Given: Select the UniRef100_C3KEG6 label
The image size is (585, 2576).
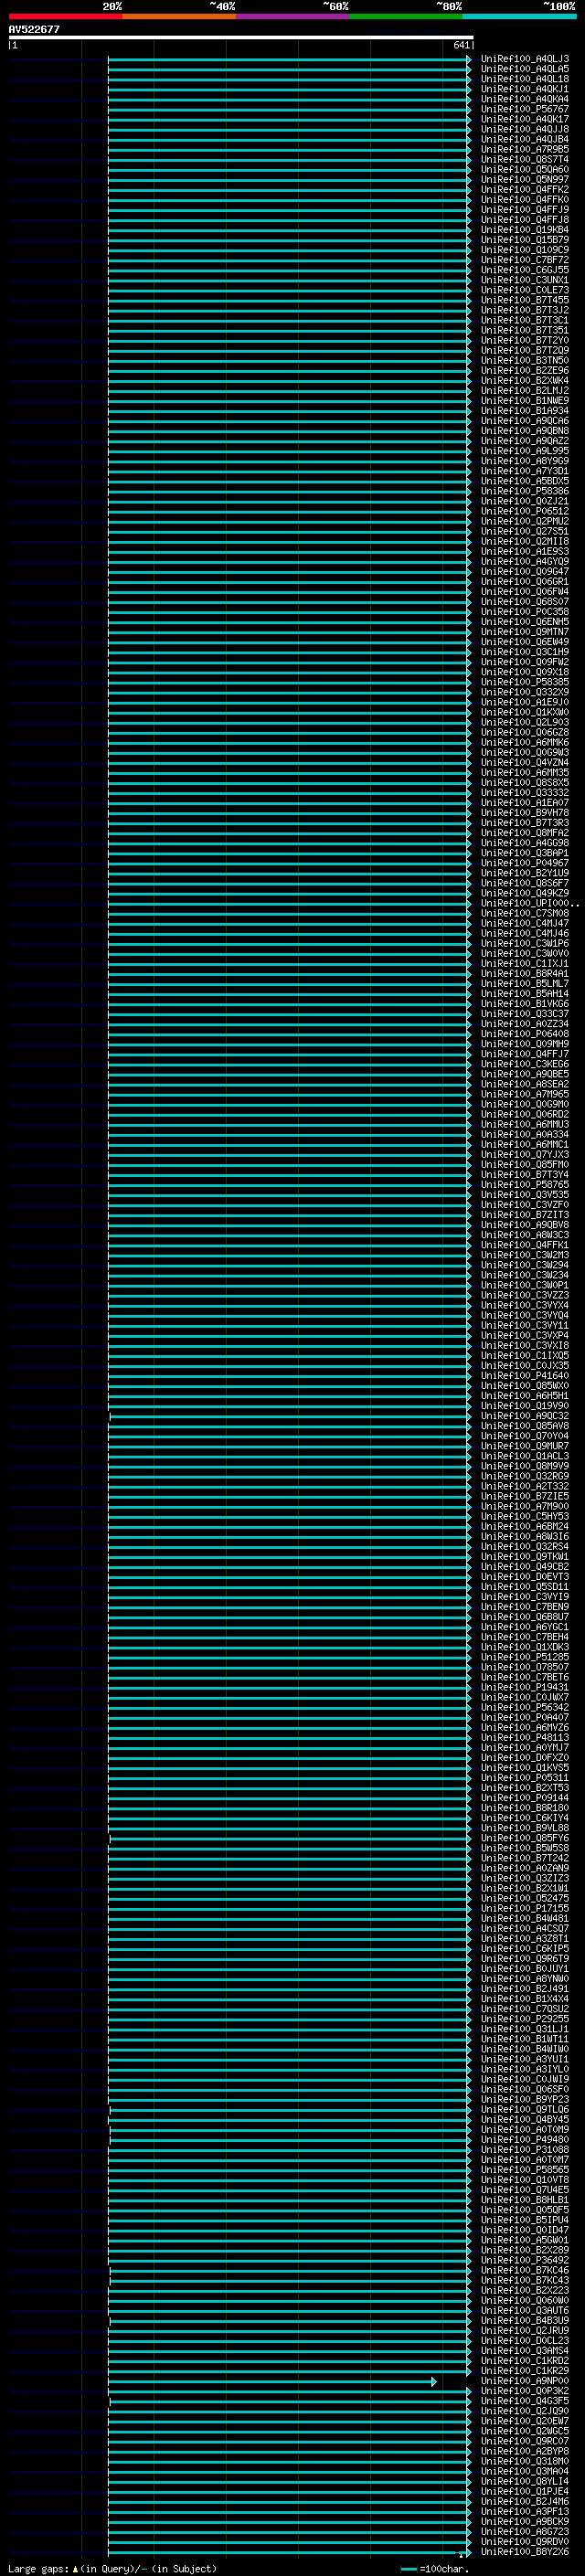Looking at the screenshot, I should point(525,1064).
